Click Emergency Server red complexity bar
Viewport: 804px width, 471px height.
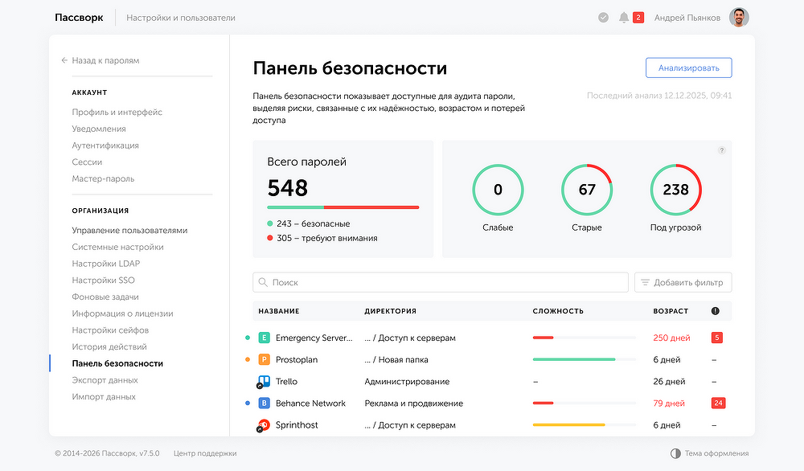tap(543, 338)
